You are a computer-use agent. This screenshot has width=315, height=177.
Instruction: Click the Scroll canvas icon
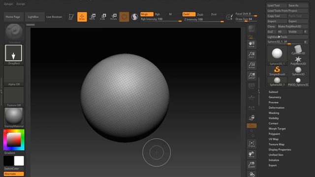(252, 44)
